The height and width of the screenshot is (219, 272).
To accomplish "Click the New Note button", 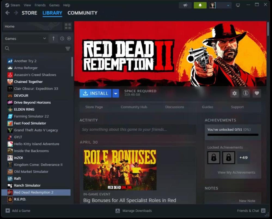I will (x=247, y=201).
